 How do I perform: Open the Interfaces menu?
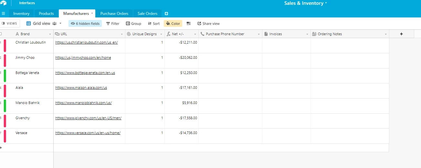click(x=27, y=3)
